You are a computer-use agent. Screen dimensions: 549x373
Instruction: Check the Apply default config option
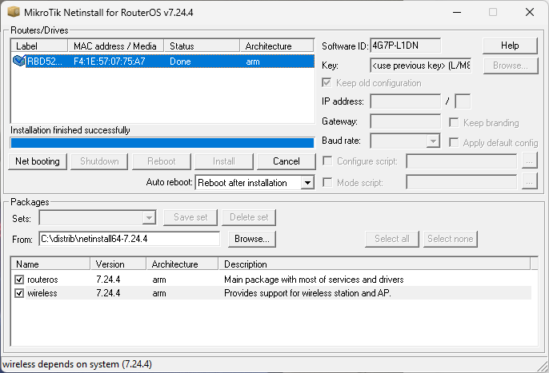(x=454, y=143)
